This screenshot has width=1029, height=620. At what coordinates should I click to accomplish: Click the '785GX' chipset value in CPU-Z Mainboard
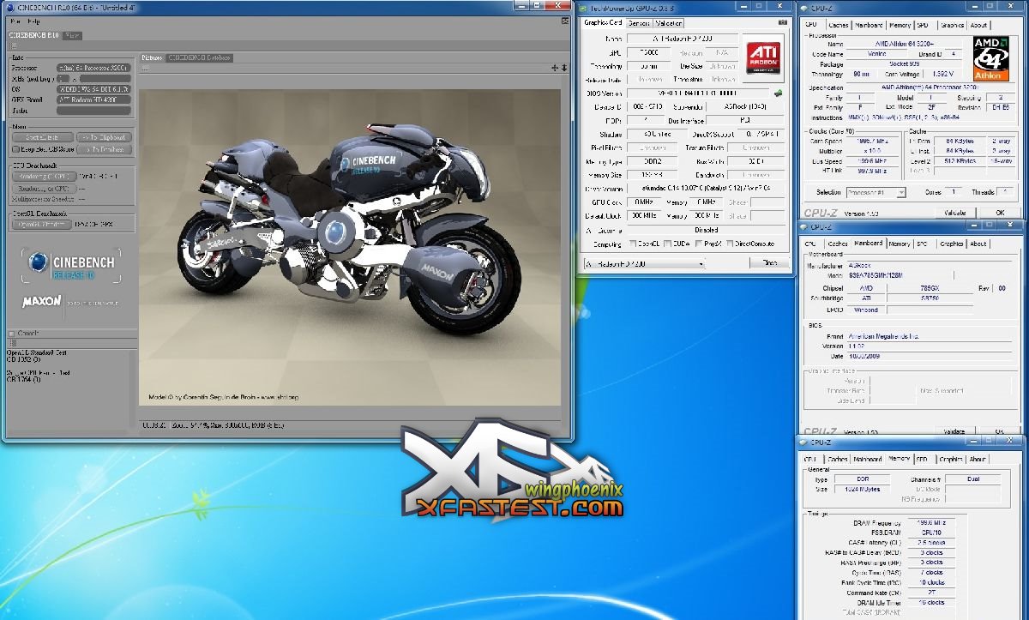coord(928,287)
